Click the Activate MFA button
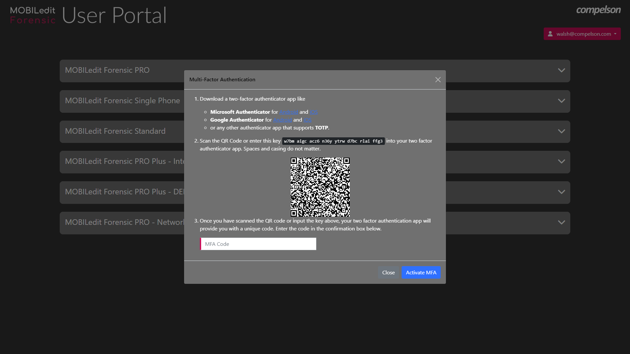Viewport: 630px width, 354px height. (421, 272)
